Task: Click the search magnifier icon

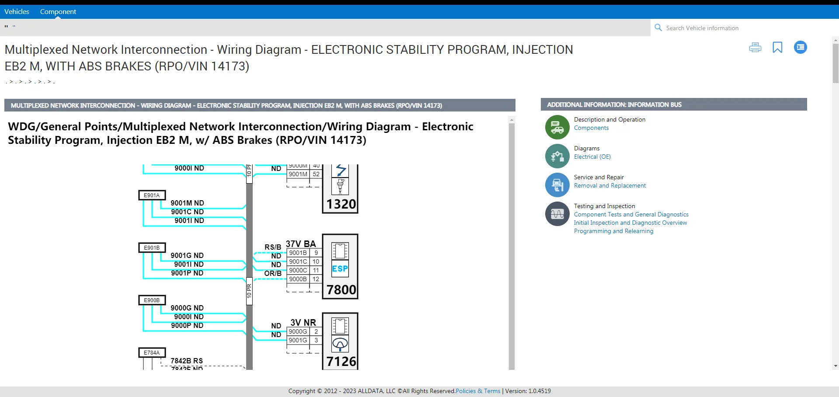Action: click(658, 28)
